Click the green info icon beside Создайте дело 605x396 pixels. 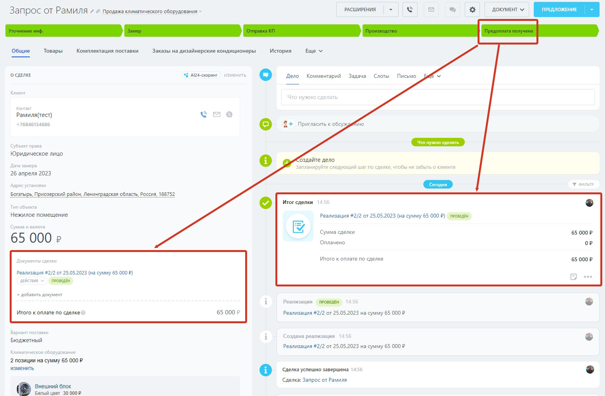pos(266,160)
